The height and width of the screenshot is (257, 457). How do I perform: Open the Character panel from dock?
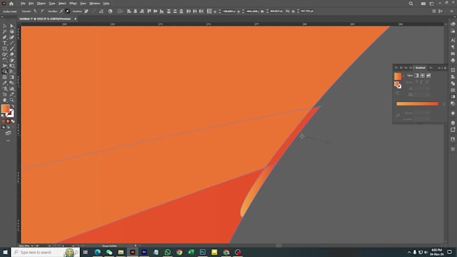pos(452,40)
